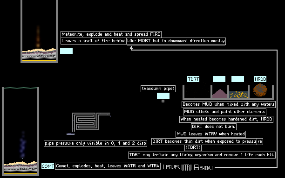Click the small square under Vaccumm pipe box

point(163,101)
